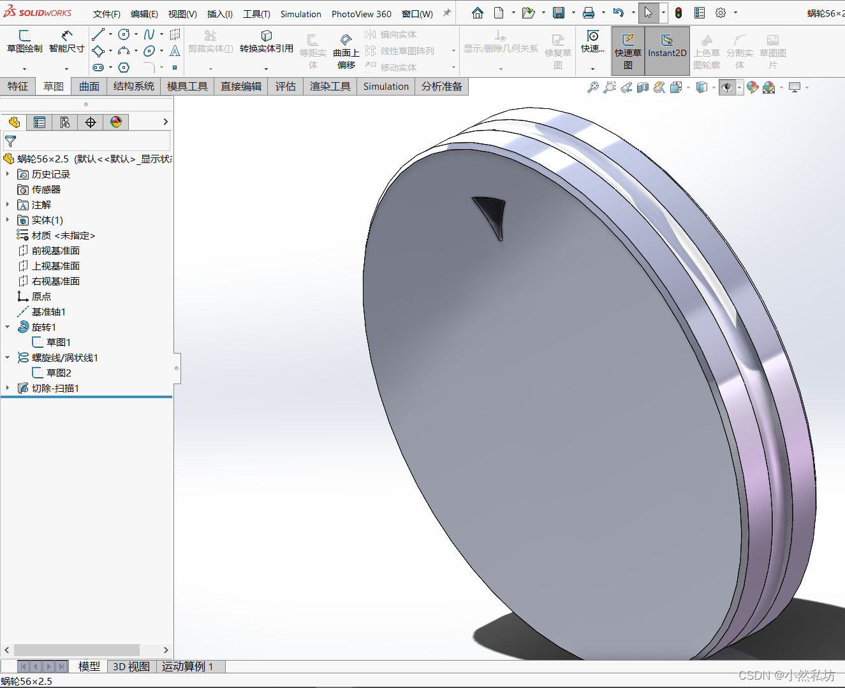Open the DisplayManager panel tab
This screenshot has height=688, width=845.
click(116, 122)
